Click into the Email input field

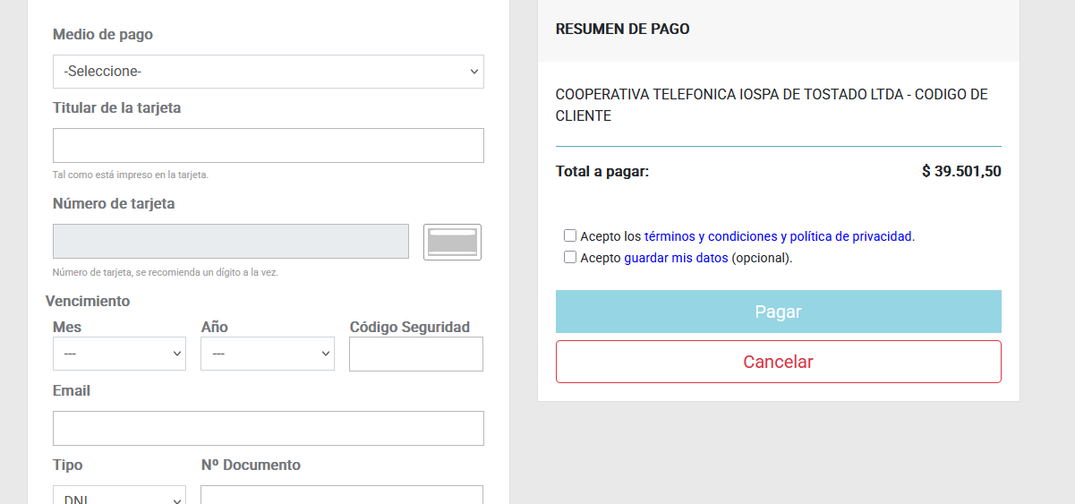268,428
